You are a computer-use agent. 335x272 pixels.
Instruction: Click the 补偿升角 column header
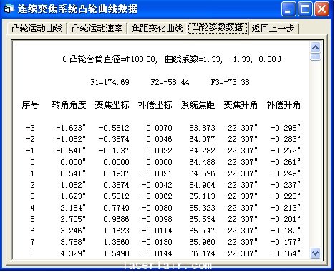tap(283, 105)
